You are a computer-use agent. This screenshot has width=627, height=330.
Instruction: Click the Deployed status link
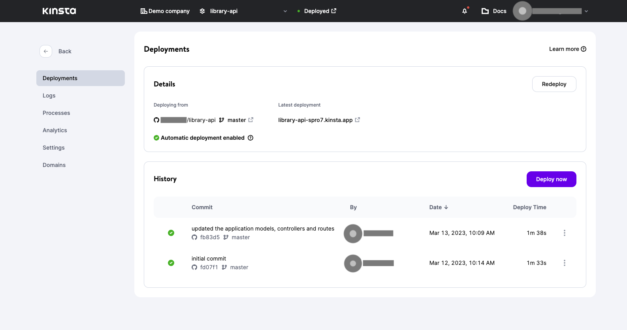pos(317,11)
